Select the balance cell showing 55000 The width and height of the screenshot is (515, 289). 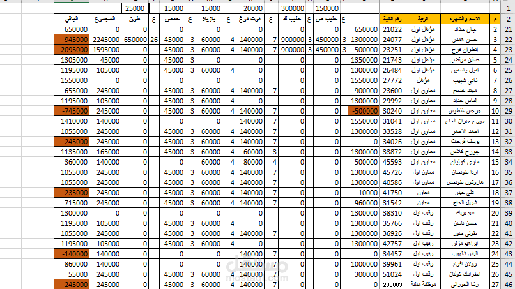point(72,274)
